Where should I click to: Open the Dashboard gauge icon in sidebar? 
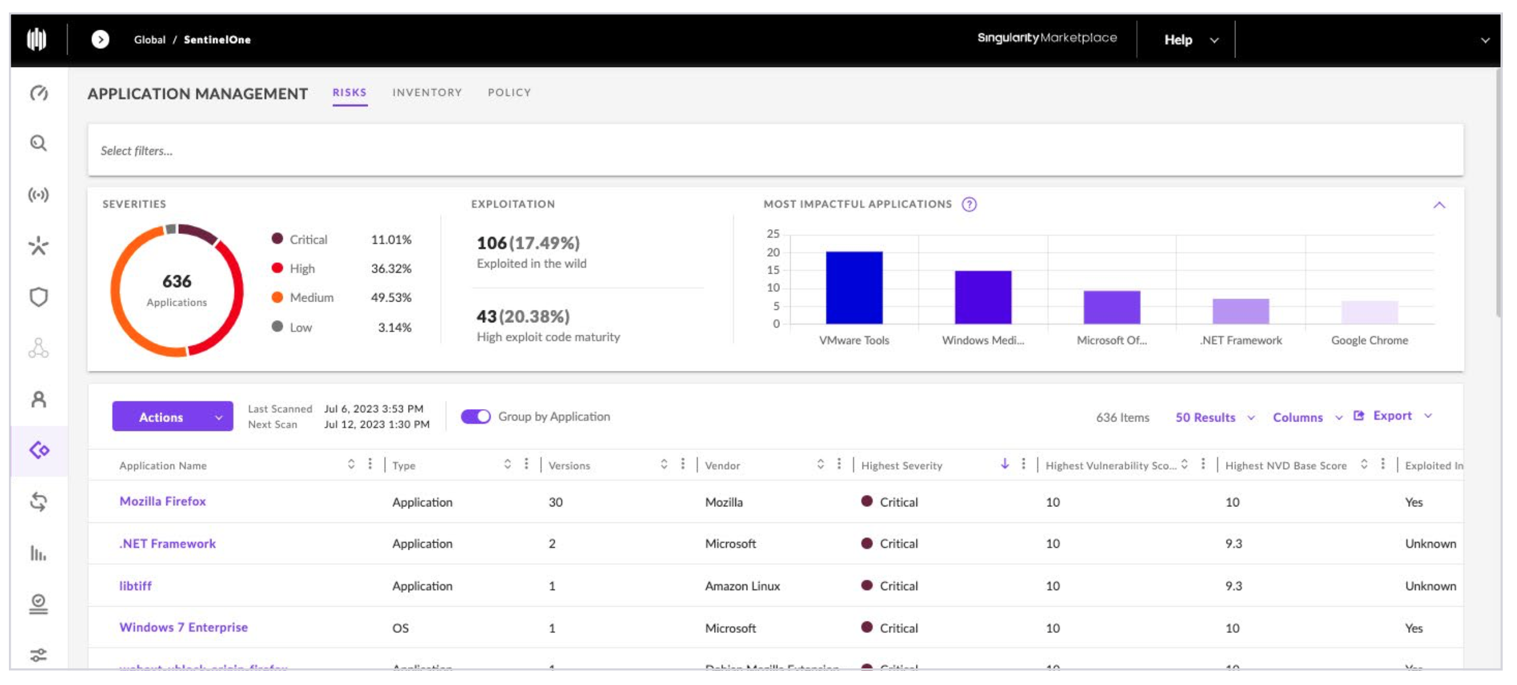pos(39,93)
